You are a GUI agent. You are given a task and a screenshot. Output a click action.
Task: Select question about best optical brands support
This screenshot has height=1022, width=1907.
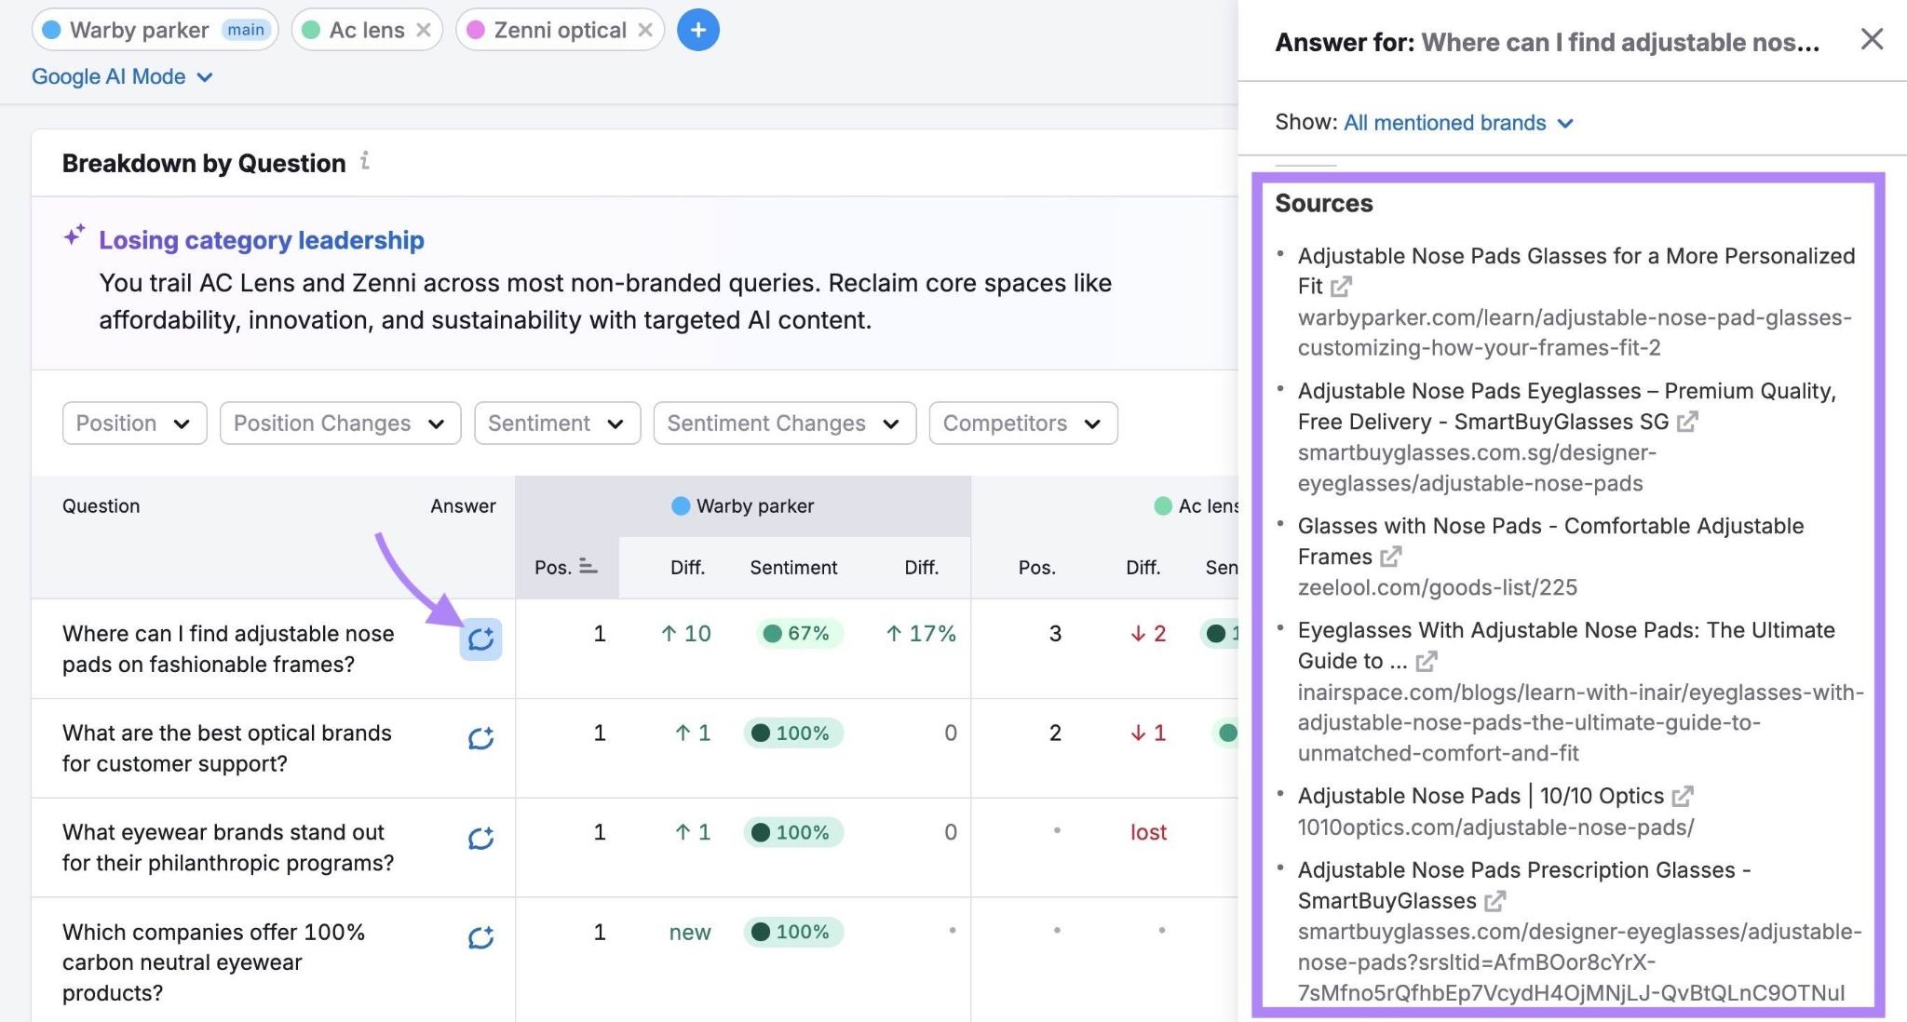[x=227, y=748]
